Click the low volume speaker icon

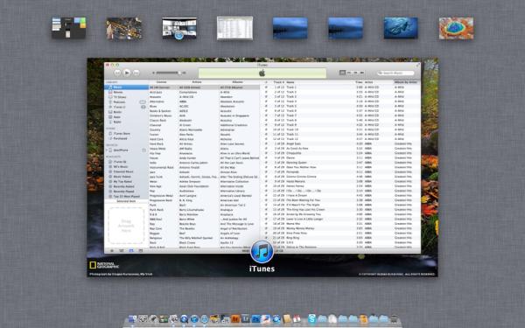coord(154,73)
